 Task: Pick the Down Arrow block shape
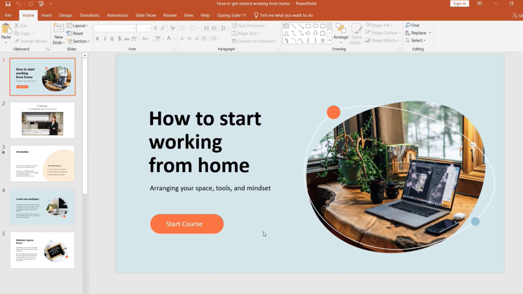click(x=315, y=33)
